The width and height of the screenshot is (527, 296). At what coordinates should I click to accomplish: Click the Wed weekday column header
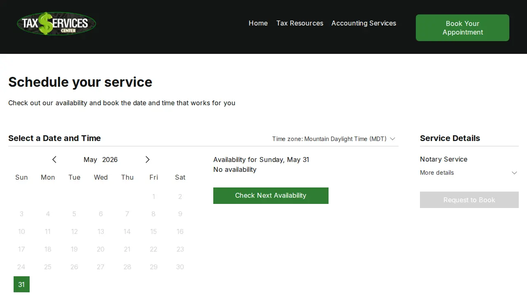click(101, 177)
